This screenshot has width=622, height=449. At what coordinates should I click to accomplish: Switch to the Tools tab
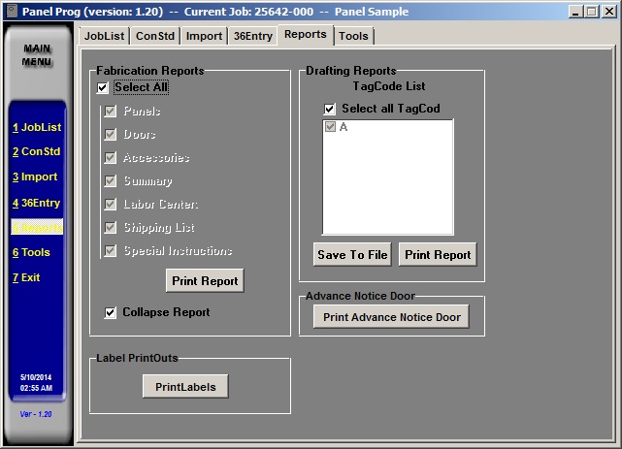(x=353, y=36)
